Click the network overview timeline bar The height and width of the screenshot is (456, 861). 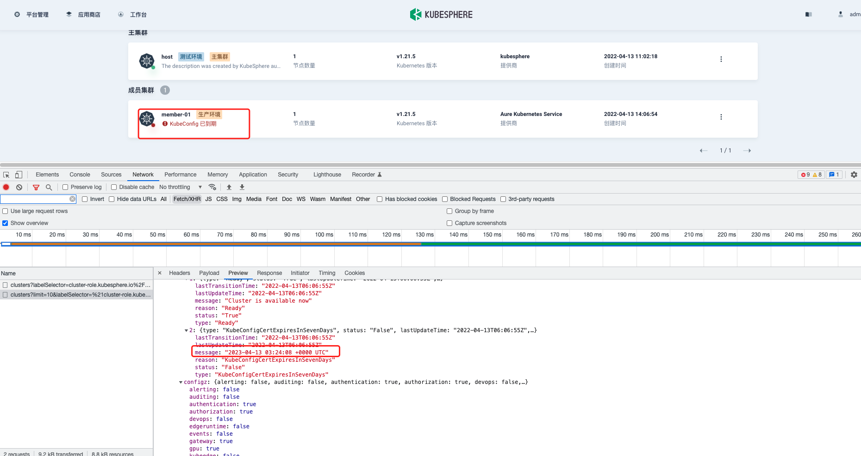430,244
